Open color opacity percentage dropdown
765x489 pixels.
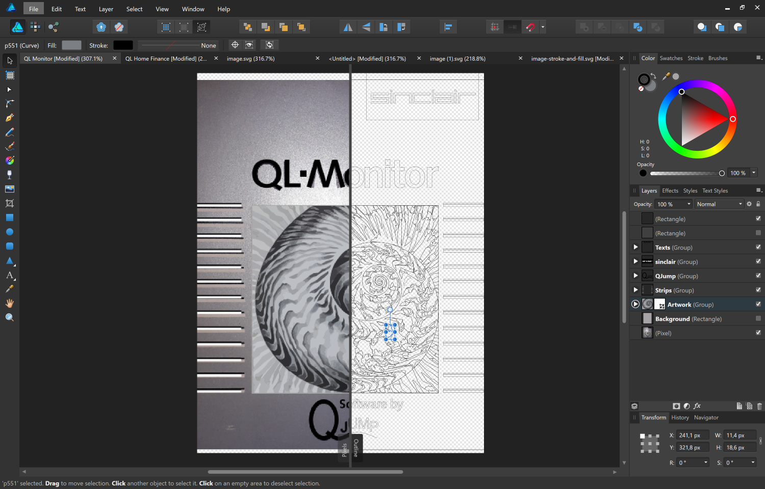pos(754,173)
